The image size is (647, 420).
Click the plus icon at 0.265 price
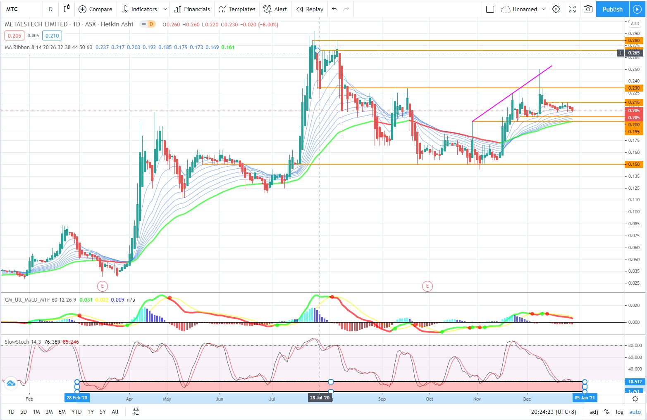coord(621,53)
